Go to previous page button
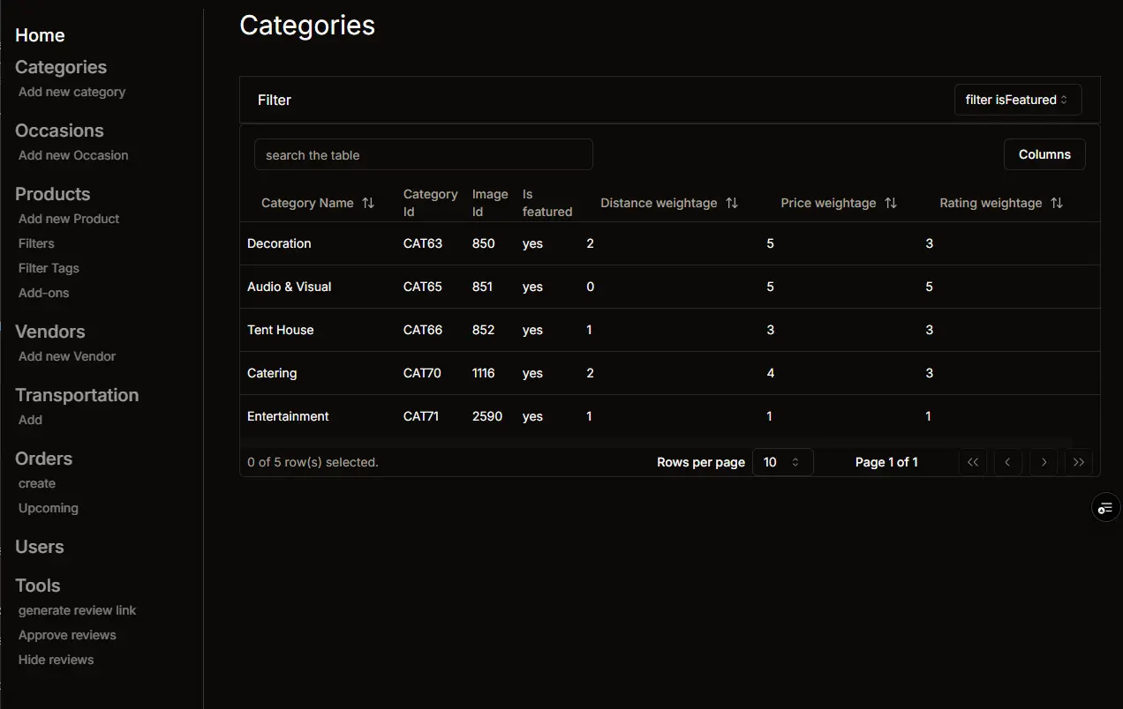The width and height of the screenshot is (1123, 709). [1008, 462]
